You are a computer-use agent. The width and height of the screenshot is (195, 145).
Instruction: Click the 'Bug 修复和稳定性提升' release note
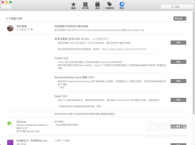[67, 125]
